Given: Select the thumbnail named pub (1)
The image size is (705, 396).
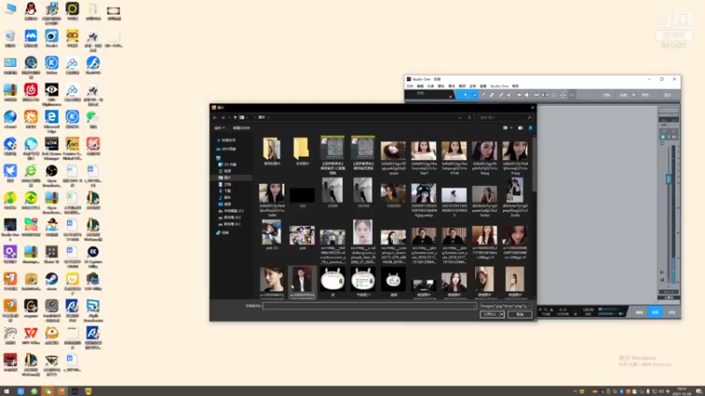Looking at the screenshot, I should pos(271,234).
